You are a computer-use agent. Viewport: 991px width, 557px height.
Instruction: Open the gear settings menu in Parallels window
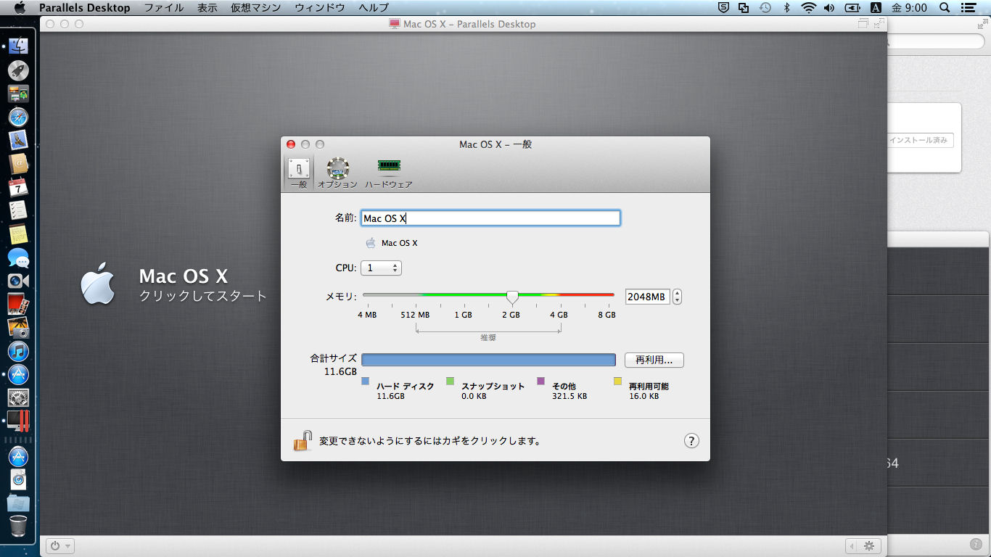click(869, 546)
